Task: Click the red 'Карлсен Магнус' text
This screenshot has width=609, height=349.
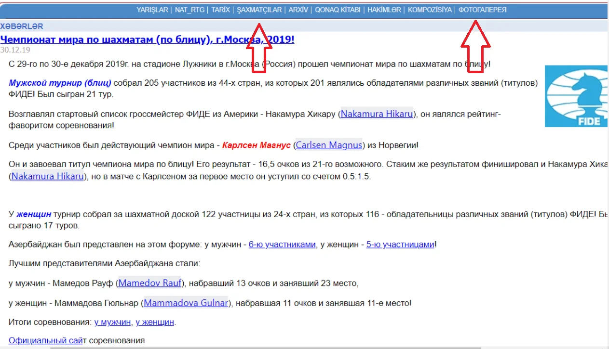Action: pyautogui.click(x=257, y=145)
